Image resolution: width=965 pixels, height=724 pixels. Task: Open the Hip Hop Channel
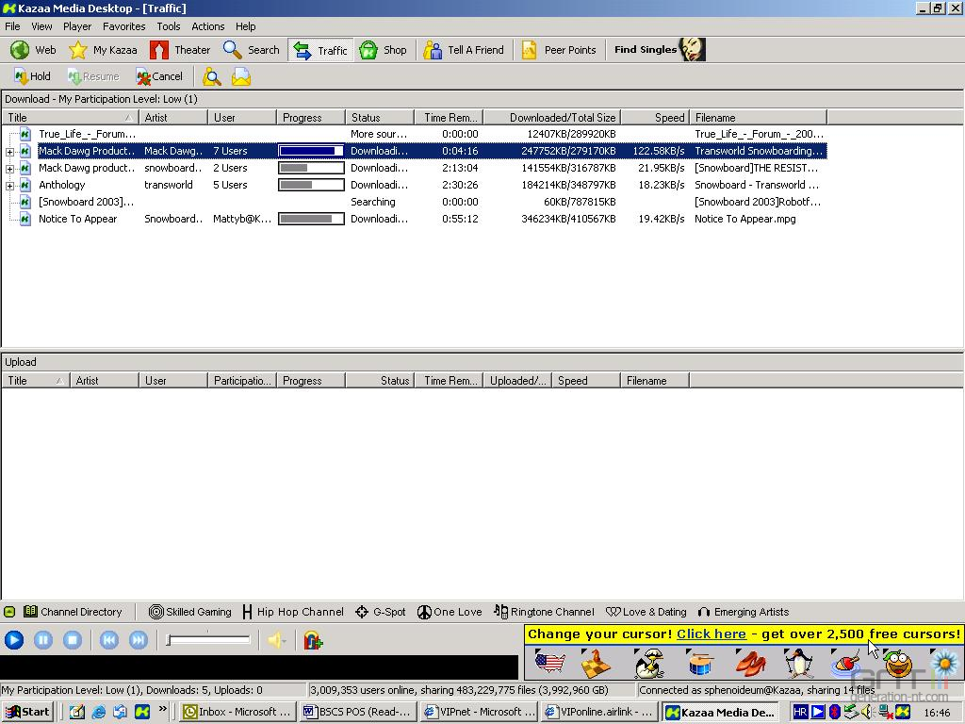click(x=292, y=612)
